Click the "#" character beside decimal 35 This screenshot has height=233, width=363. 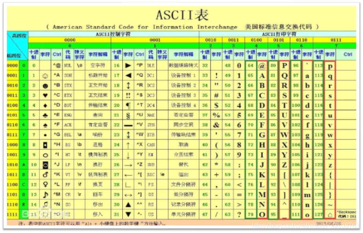(x=216, y=96)
